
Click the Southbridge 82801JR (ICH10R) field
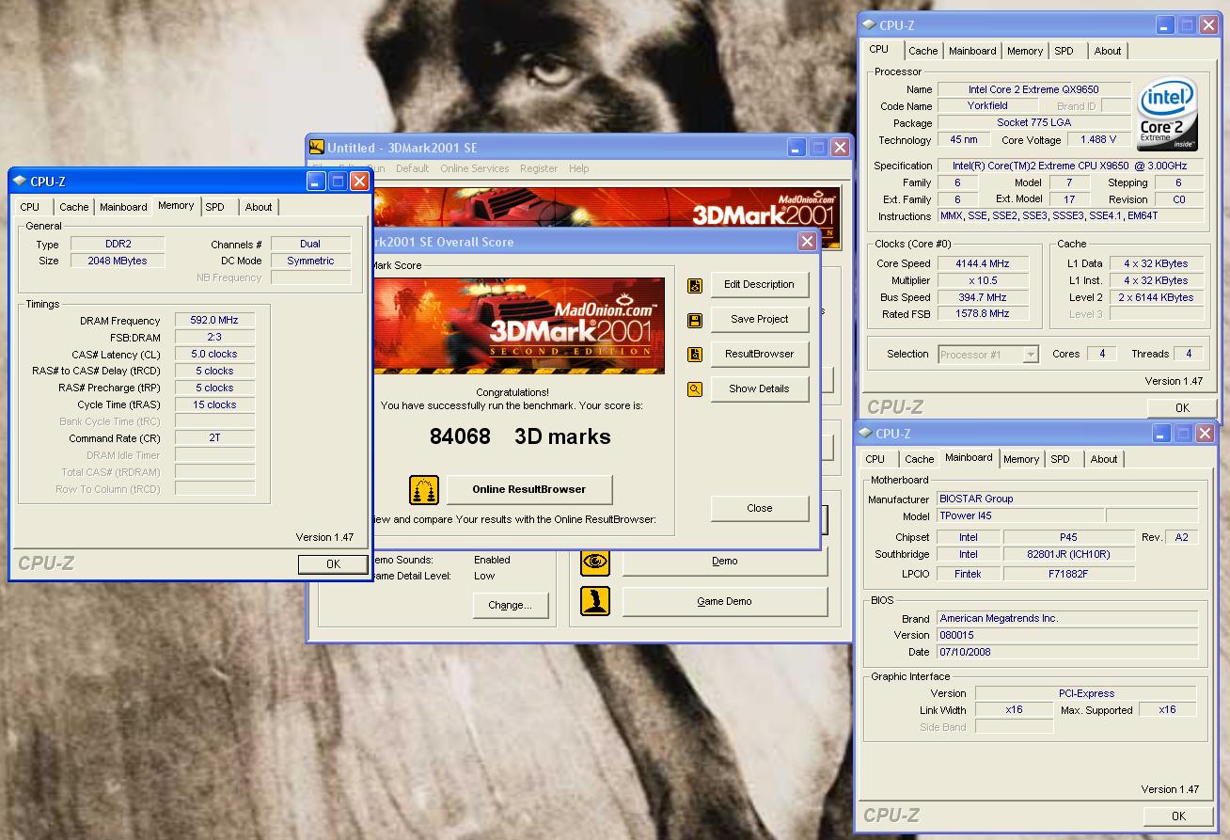pyautogui.click(x=1069, y=555)
